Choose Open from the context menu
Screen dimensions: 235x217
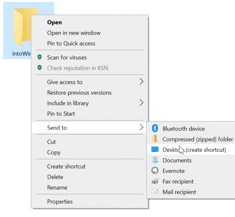point(90,23)
